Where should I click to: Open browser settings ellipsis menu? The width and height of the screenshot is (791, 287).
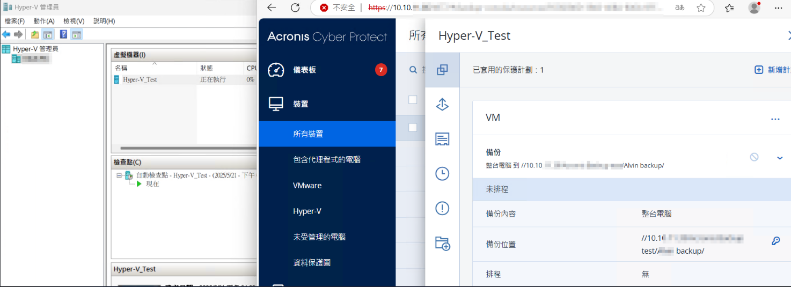click(x=779, y=8)
